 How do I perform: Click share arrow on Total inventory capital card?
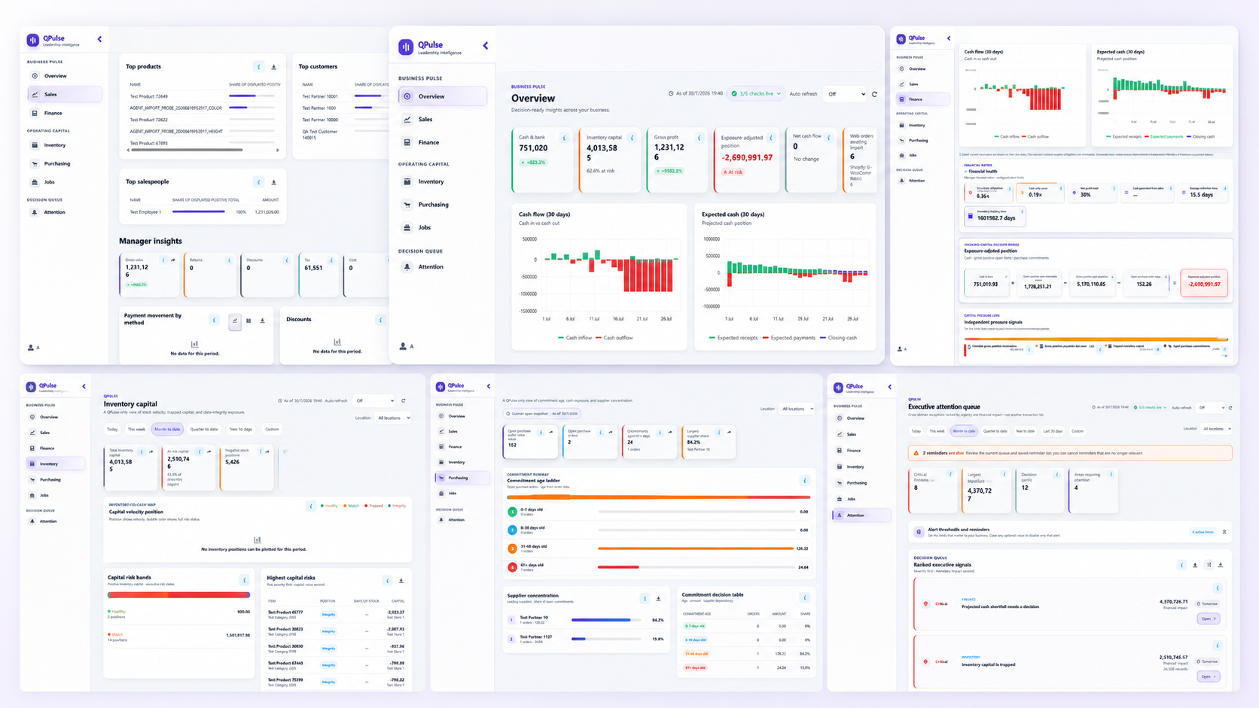(x=151, y=451)
